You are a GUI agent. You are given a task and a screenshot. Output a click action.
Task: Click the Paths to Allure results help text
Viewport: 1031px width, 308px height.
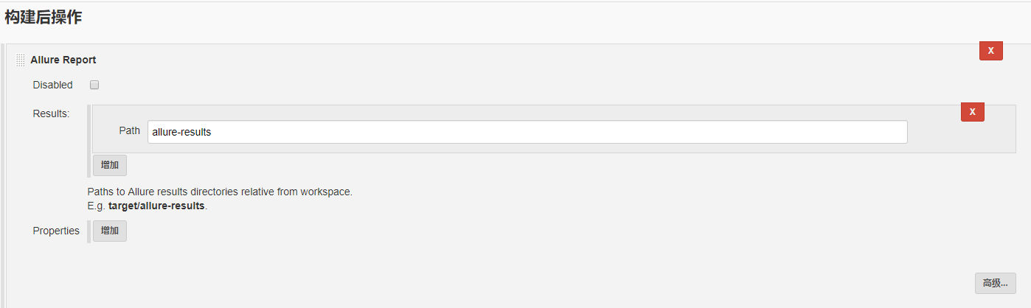[x=220, y=192]
